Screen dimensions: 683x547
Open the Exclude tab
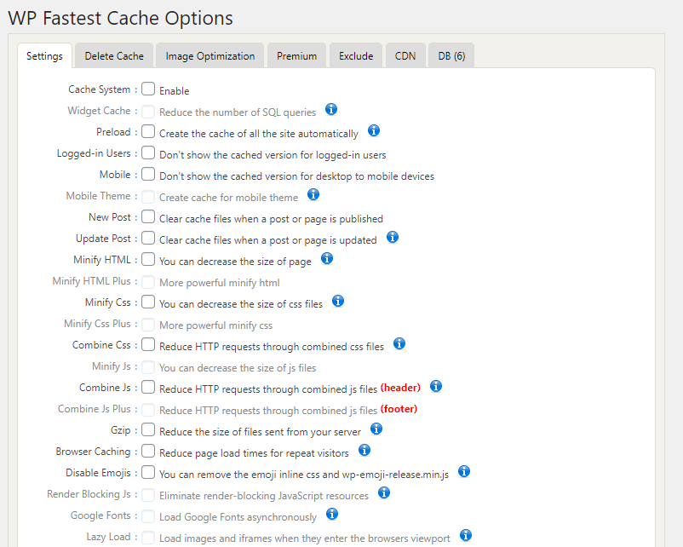coord(356,56)
